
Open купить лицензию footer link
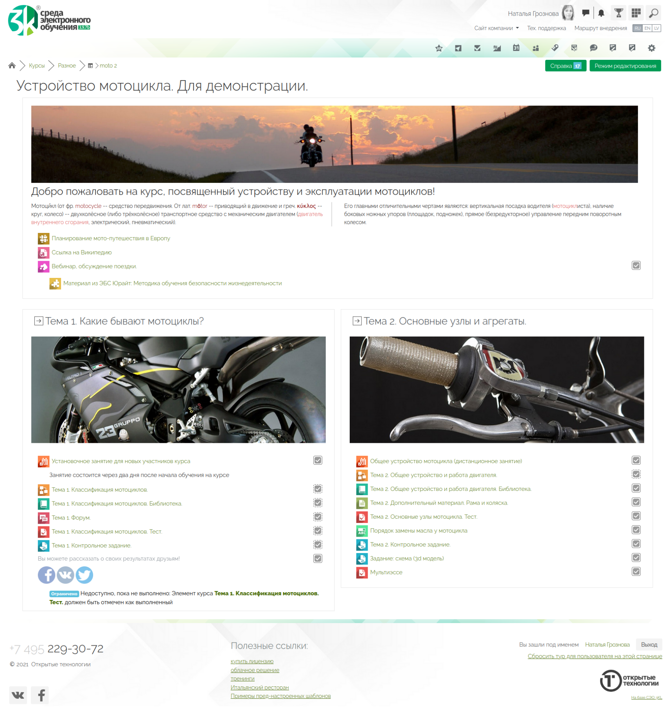tap(252, 661)
